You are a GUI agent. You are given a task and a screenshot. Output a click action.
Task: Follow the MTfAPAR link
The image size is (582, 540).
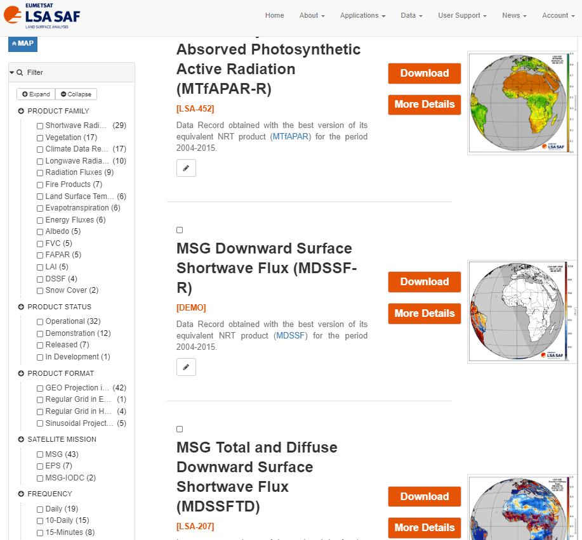[291, 137]
